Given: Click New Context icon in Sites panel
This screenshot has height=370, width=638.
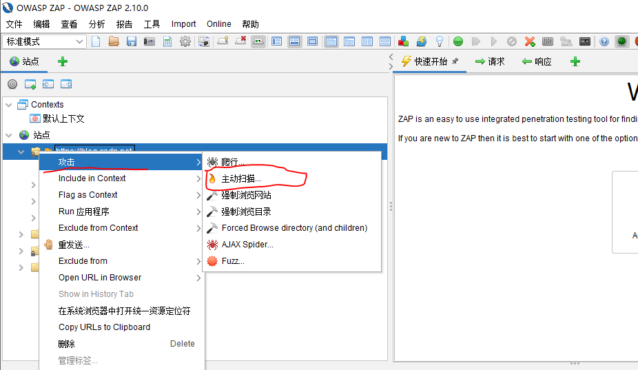Looking at the screenshot, I should pos(30,84).
